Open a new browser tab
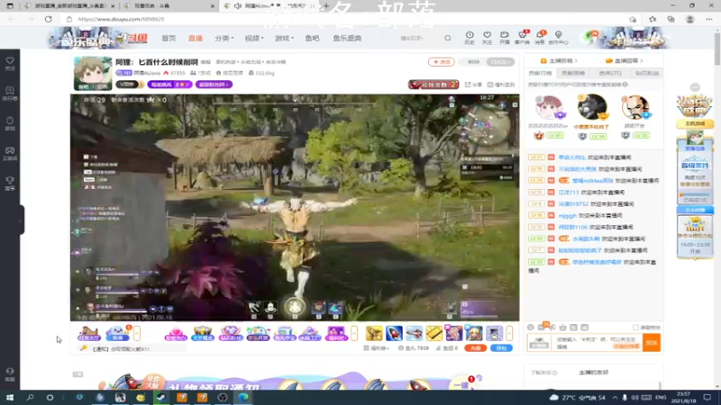 coord(326,6)
